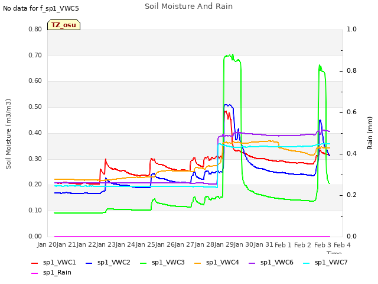Click the 0.60 left axis tick label
The height and width of the screenshot is (284, 378).
[x=35, y=81]
